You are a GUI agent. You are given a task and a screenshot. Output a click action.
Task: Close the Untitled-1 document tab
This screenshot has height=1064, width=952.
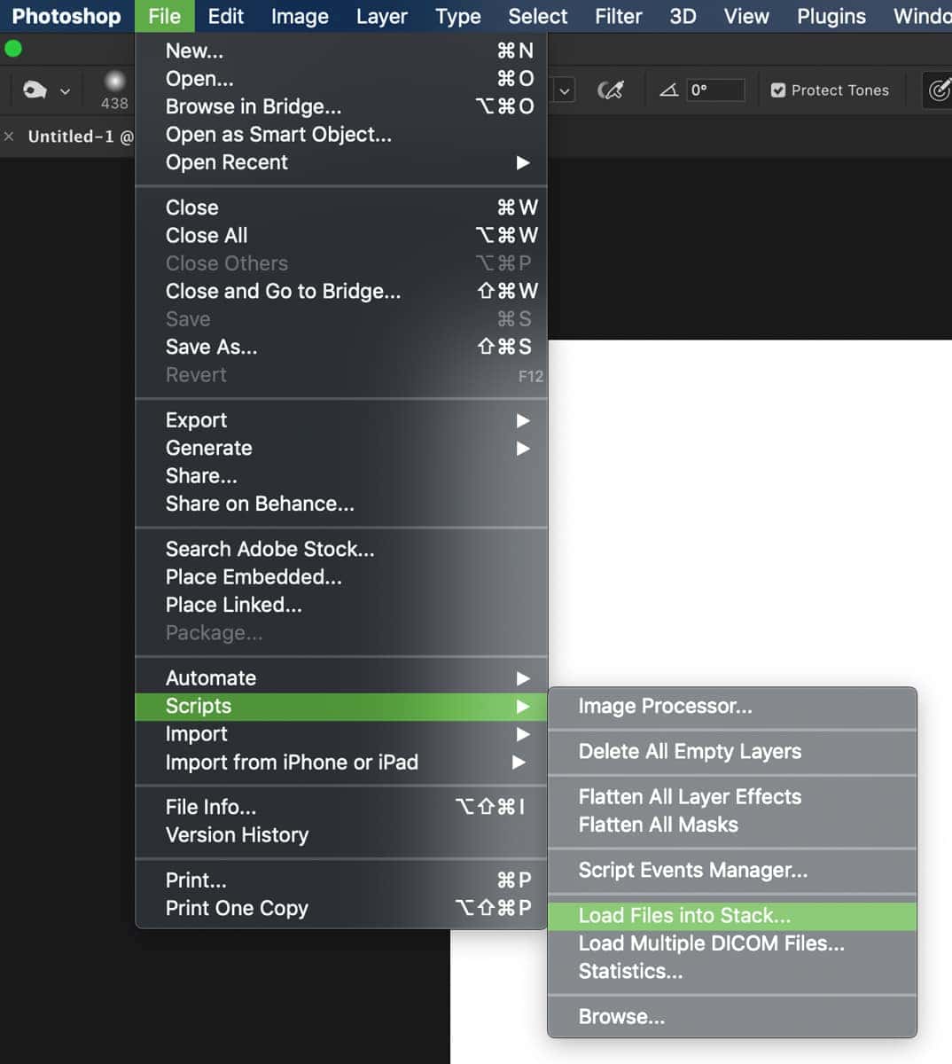(9, 137)
